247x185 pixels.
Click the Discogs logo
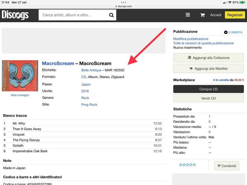[x=15, y=15]
